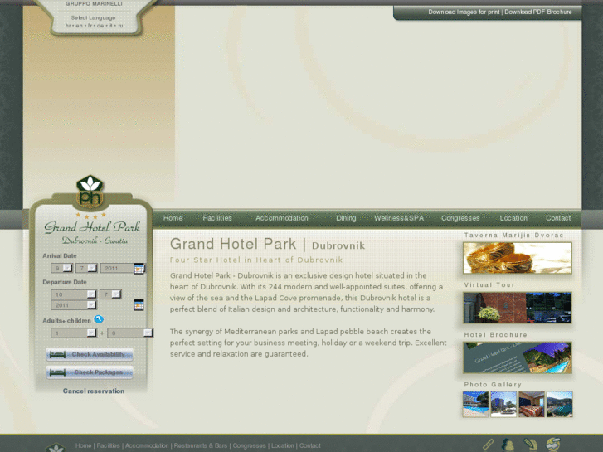The width and height of the screenshot is (603, 452).
Task: Switch language to en
Action: pyautogui.click(x=80, y=26)
